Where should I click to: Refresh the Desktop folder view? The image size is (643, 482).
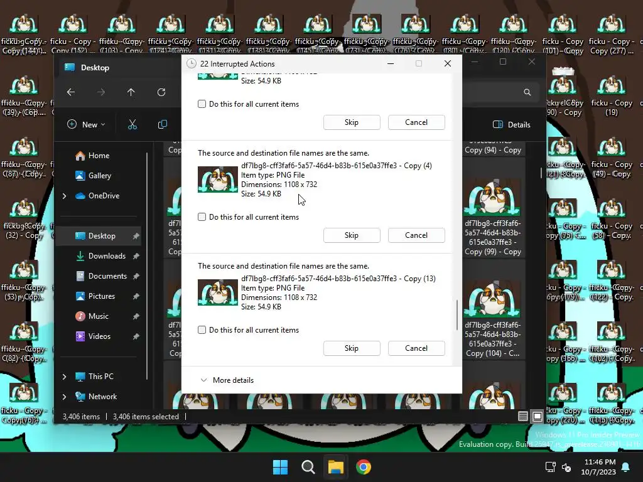coord(161,92)
